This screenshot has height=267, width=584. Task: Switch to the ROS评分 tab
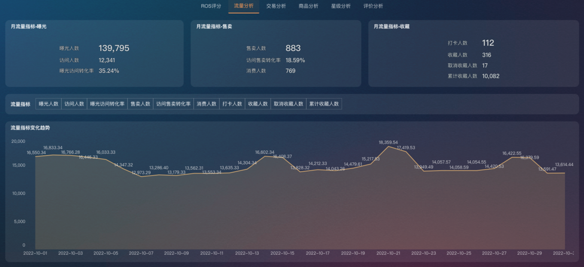(x=211, y=6)
